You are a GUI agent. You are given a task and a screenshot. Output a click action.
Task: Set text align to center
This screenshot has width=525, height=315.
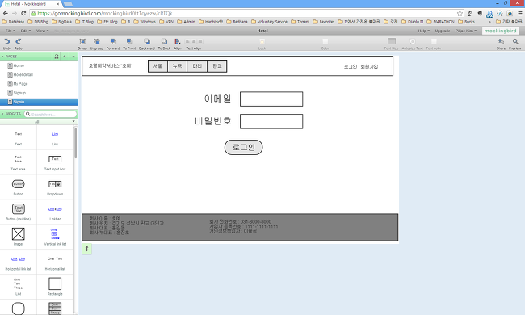194,41
